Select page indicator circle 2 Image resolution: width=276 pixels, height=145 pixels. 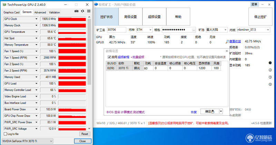270,70
